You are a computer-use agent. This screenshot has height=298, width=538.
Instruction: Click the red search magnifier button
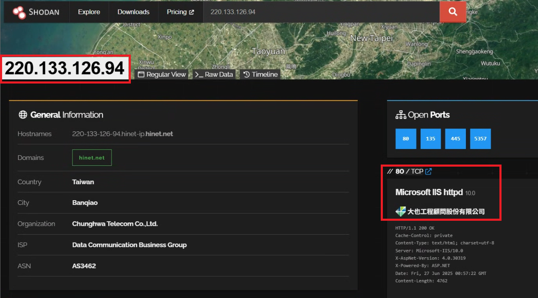click(x=453, y=12)
